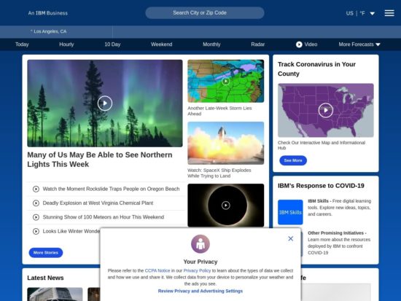Play the coronavirus county map video
Viewport: 401px width, 301px height.
326,110
